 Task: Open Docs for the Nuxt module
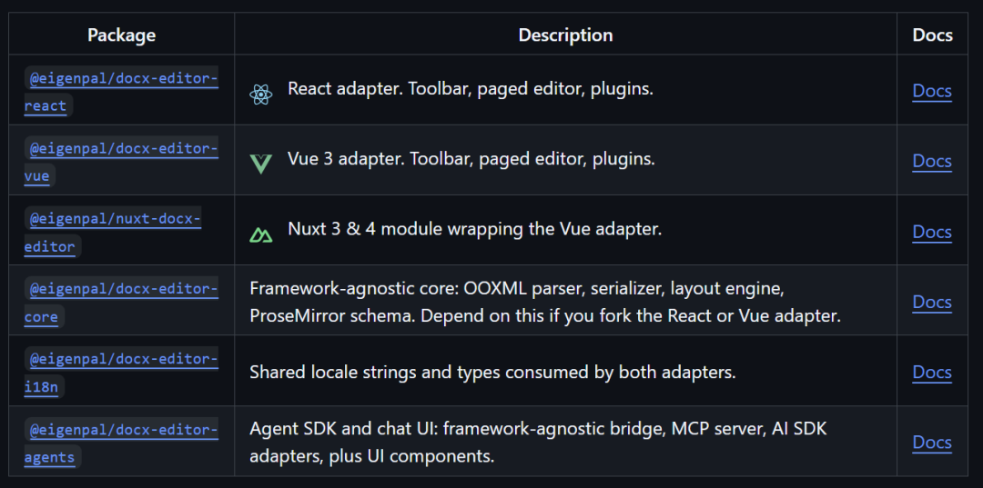coord(932,232)
